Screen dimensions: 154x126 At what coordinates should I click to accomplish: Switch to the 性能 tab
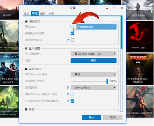click(x=26, y=13)
